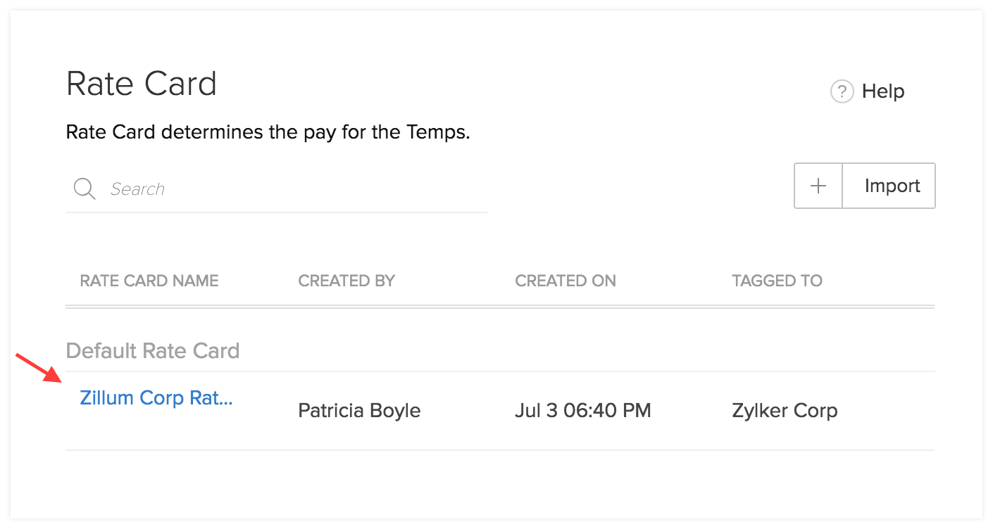Click the double divider under column headers
The width and height of the screenshot is (993, 529).
[x=500, y=307]
